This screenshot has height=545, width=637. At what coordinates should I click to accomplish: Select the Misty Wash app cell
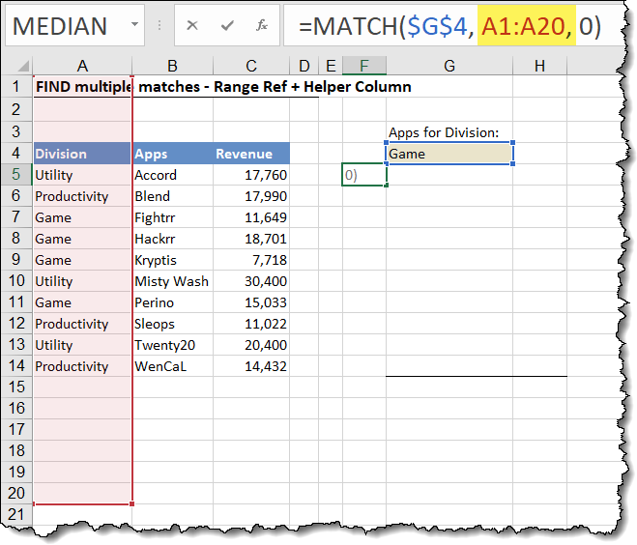coord(172,281)
